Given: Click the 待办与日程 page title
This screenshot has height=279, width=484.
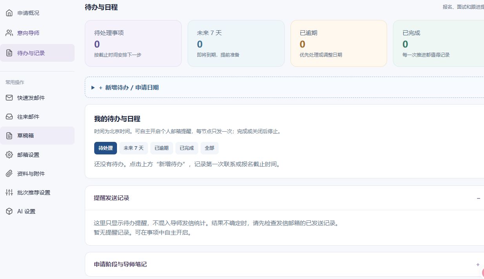Looking at the screenshot, I should pyautogui.click(x=101, y=7).
